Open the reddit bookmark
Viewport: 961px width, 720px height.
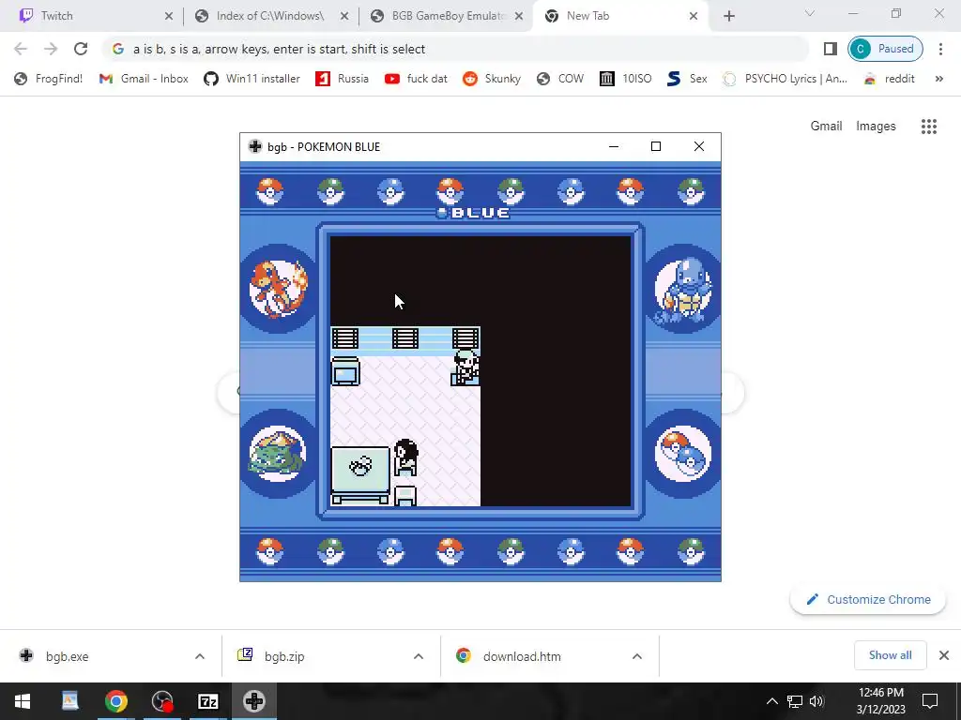coord(890,79)
